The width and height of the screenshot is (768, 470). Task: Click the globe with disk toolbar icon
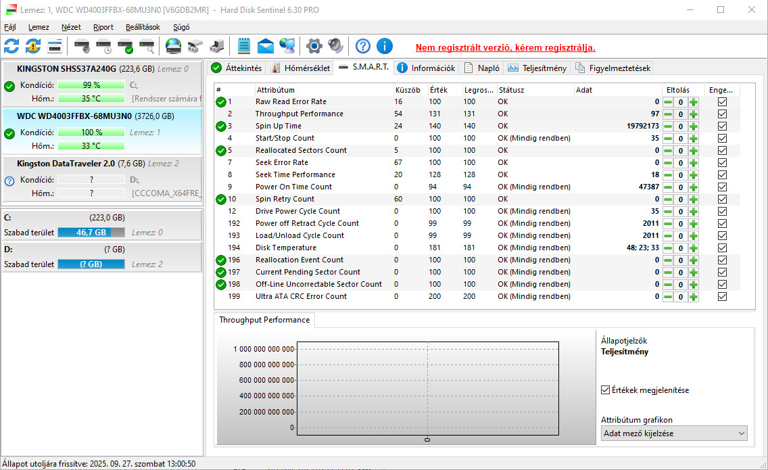pos(173,47)
